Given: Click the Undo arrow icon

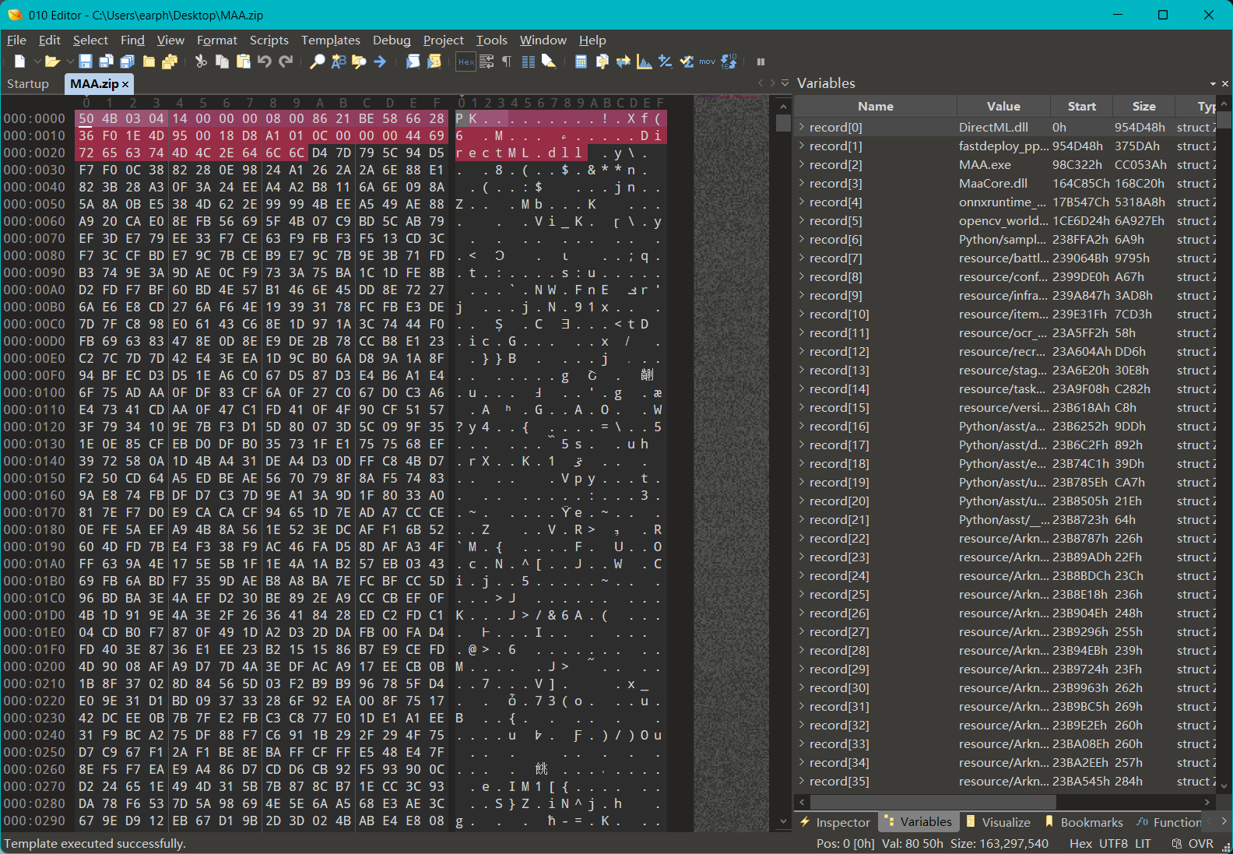Looking at the screenshot, I should [x=265, y=62].
